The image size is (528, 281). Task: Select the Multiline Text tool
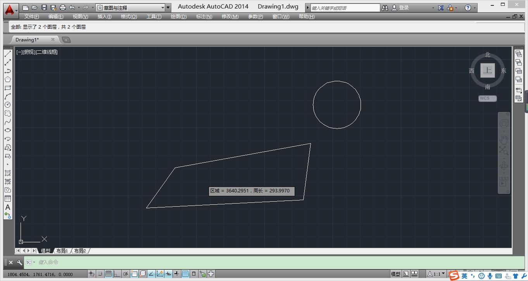(x=8, y=207)
